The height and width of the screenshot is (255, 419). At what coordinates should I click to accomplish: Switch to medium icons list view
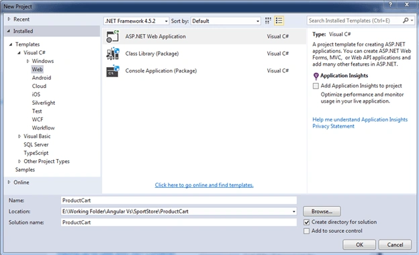coord(279,21)
